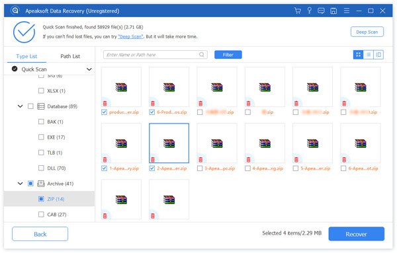
Task: Open the shopping cart purchase icon
Action: [x=298, y=11]
